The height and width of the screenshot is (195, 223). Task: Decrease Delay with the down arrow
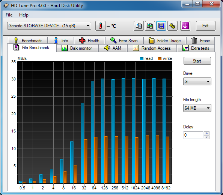(206, 137)
